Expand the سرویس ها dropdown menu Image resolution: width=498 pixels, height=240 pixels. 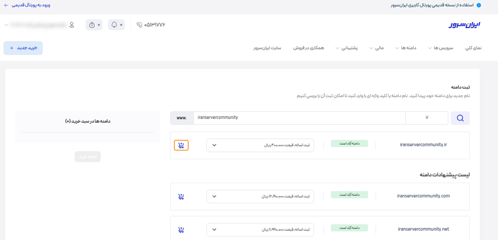pyautogui.click(x=440, y=48)
